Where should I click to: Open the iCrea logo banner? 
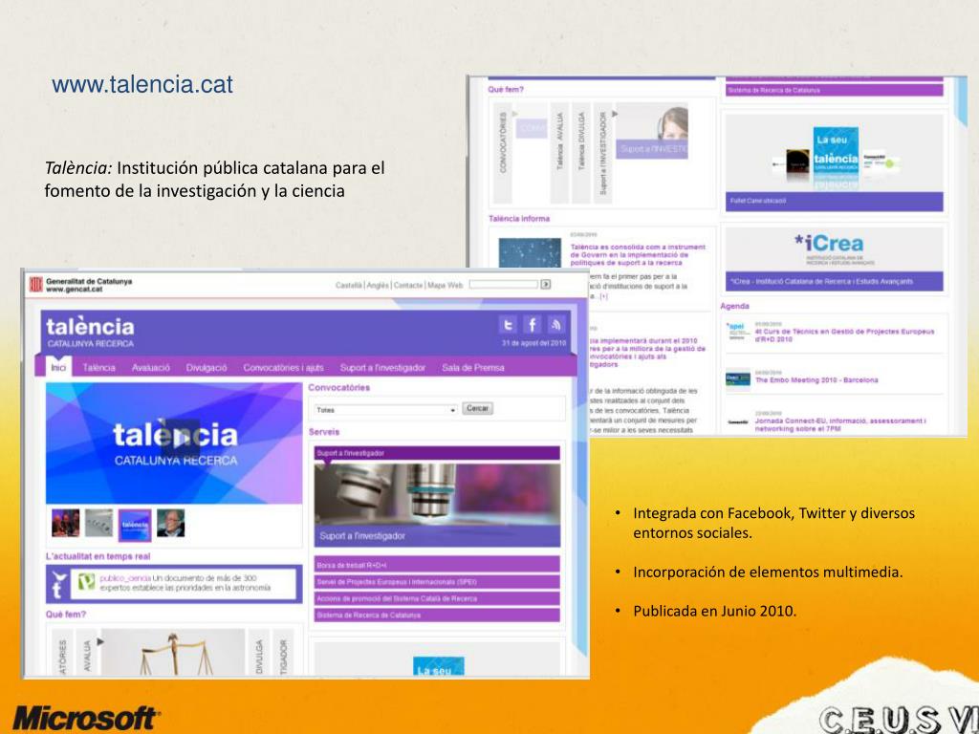[834, 259]
